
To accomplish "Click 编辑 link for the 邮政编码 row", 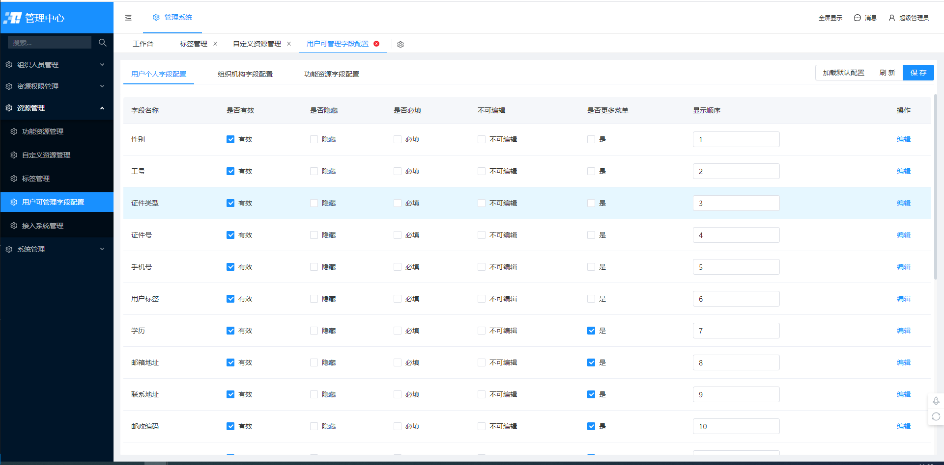I will pyautogui.click(x=904, y=426).
